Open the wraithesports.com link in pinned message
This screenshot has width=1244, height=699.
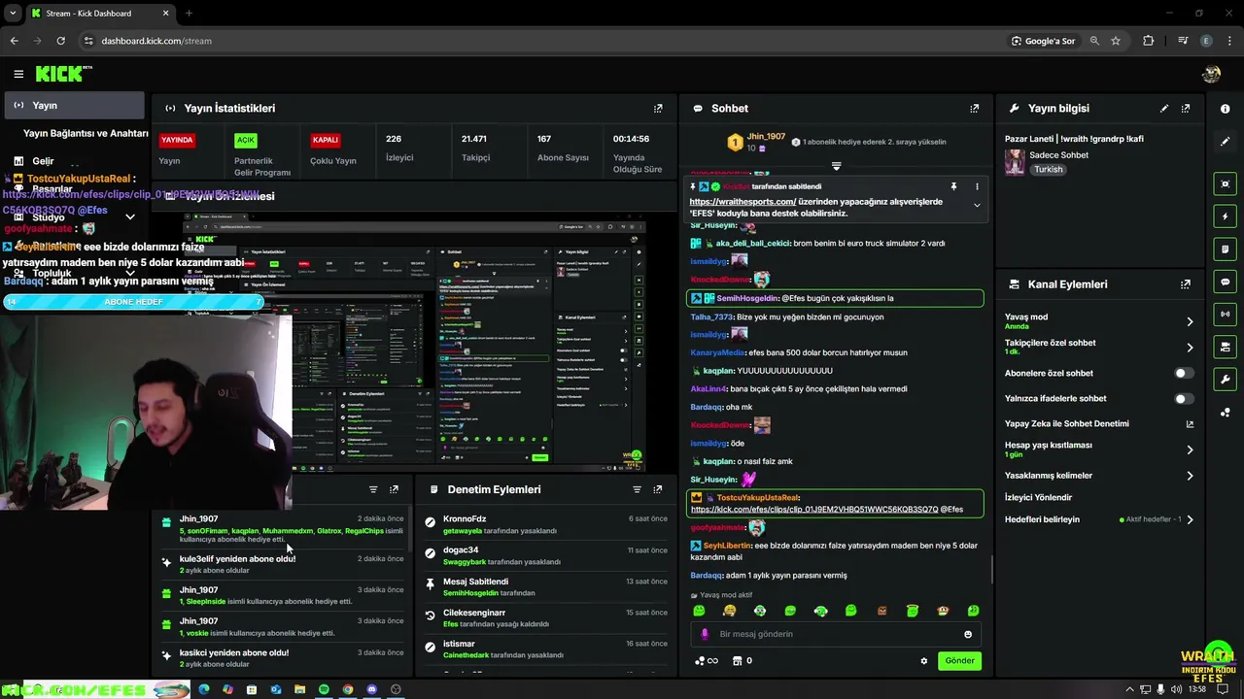[743, 202]
